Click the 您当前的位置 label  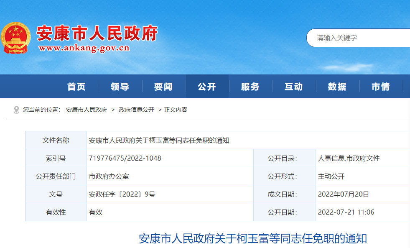coord(41,110)
